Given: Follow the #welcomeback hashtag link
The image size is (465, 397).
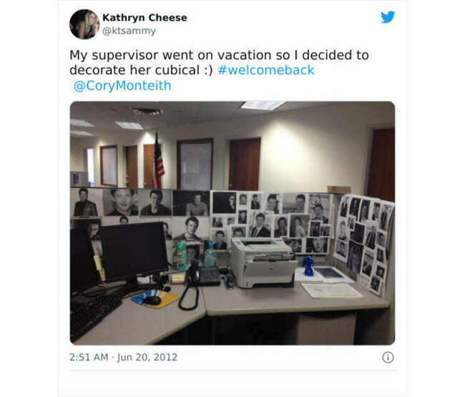Looking at the screenshot, I should coord(266,70).
